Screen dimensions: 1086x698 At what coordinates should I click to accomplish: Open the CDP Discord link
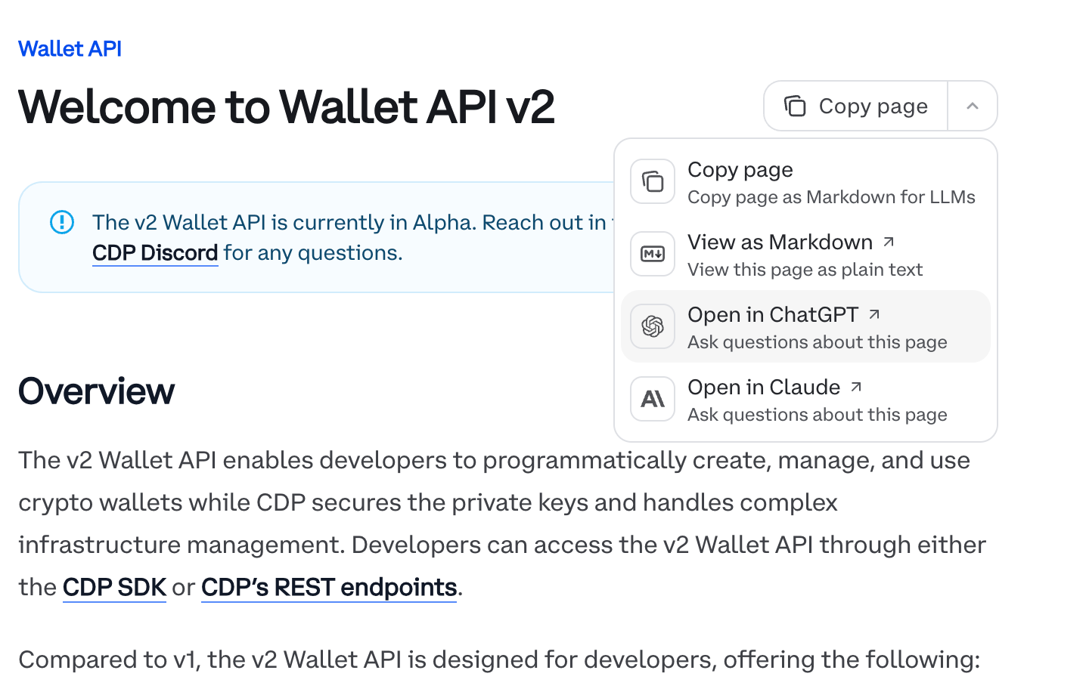[154, 252]
